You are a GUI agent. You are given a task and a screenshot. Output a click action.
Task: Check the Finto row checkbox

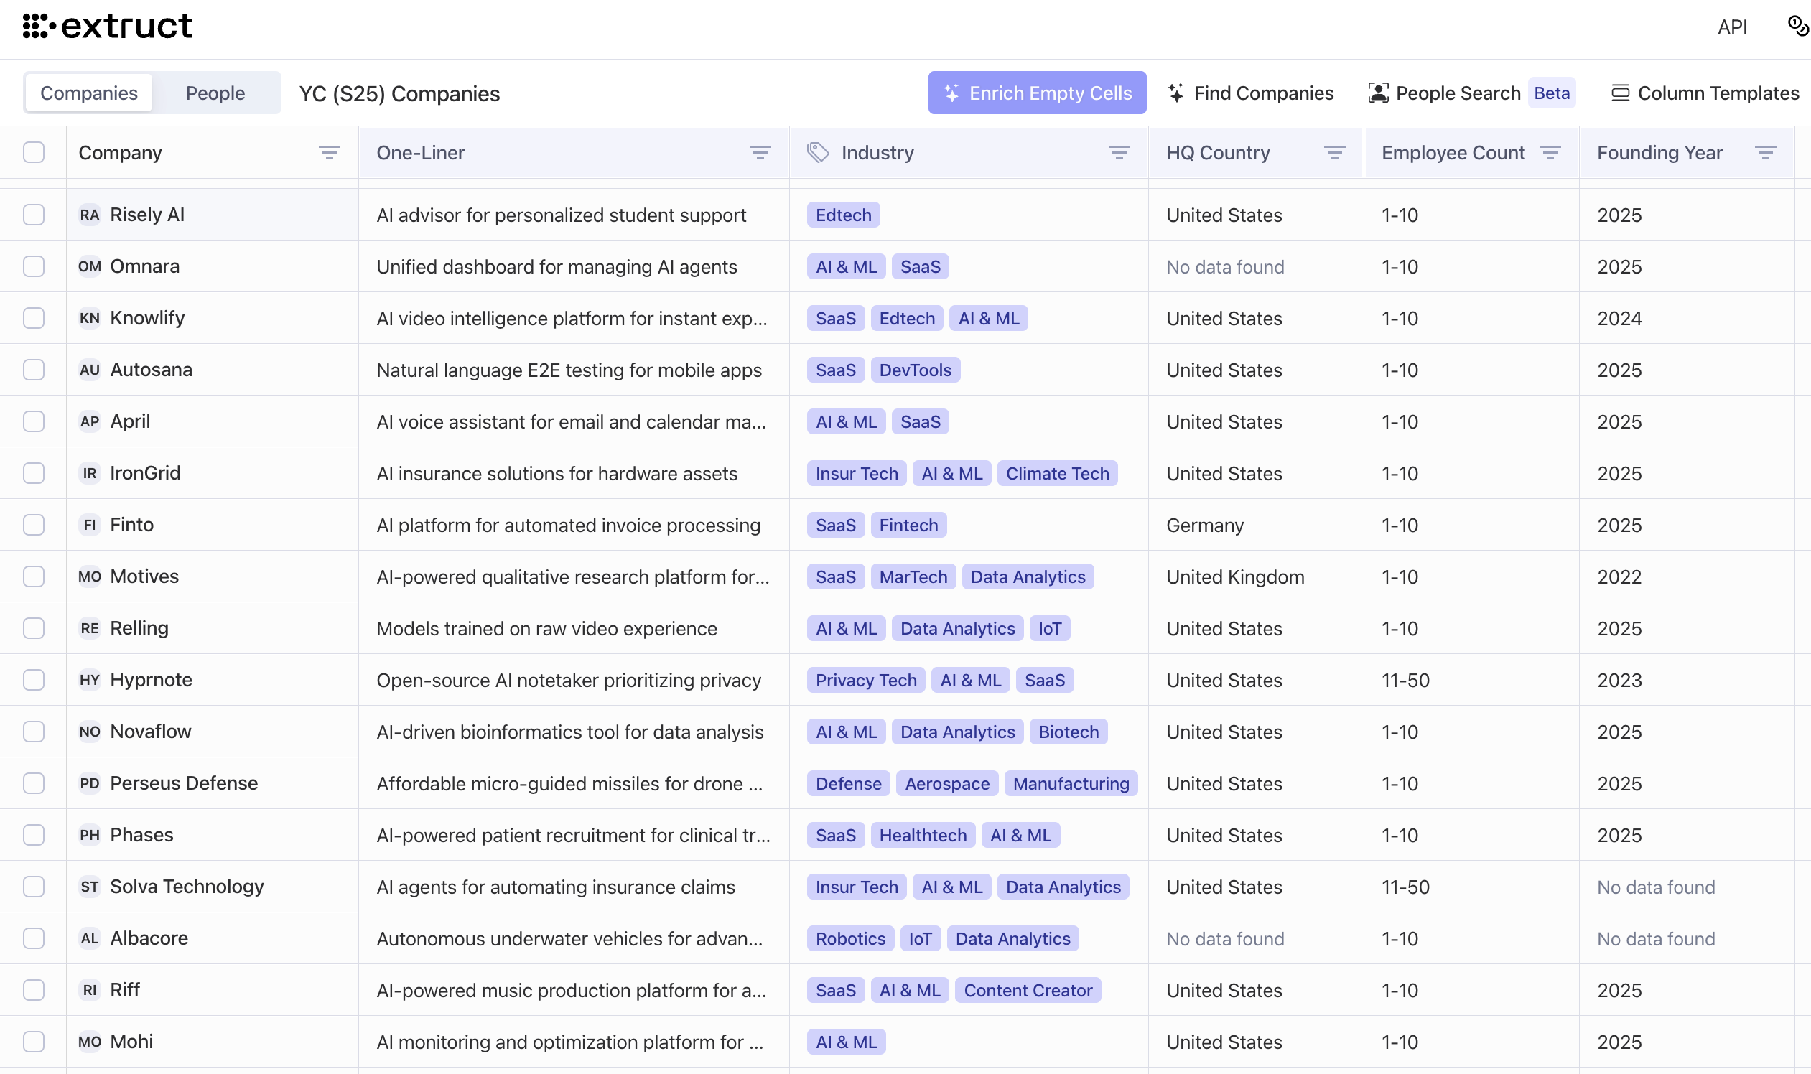[34, 525]
